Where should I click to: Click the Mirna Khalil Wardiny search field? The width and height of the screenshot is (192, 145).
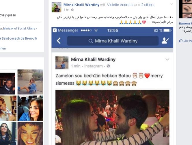pos(113,41)
